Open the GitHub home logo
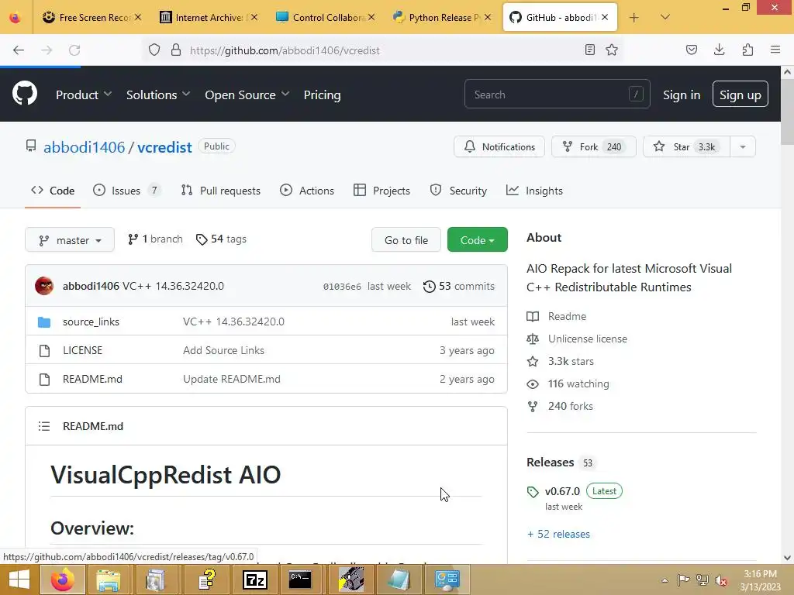The image size is (794, 595). pyautogui.click(x=24, y=94)
